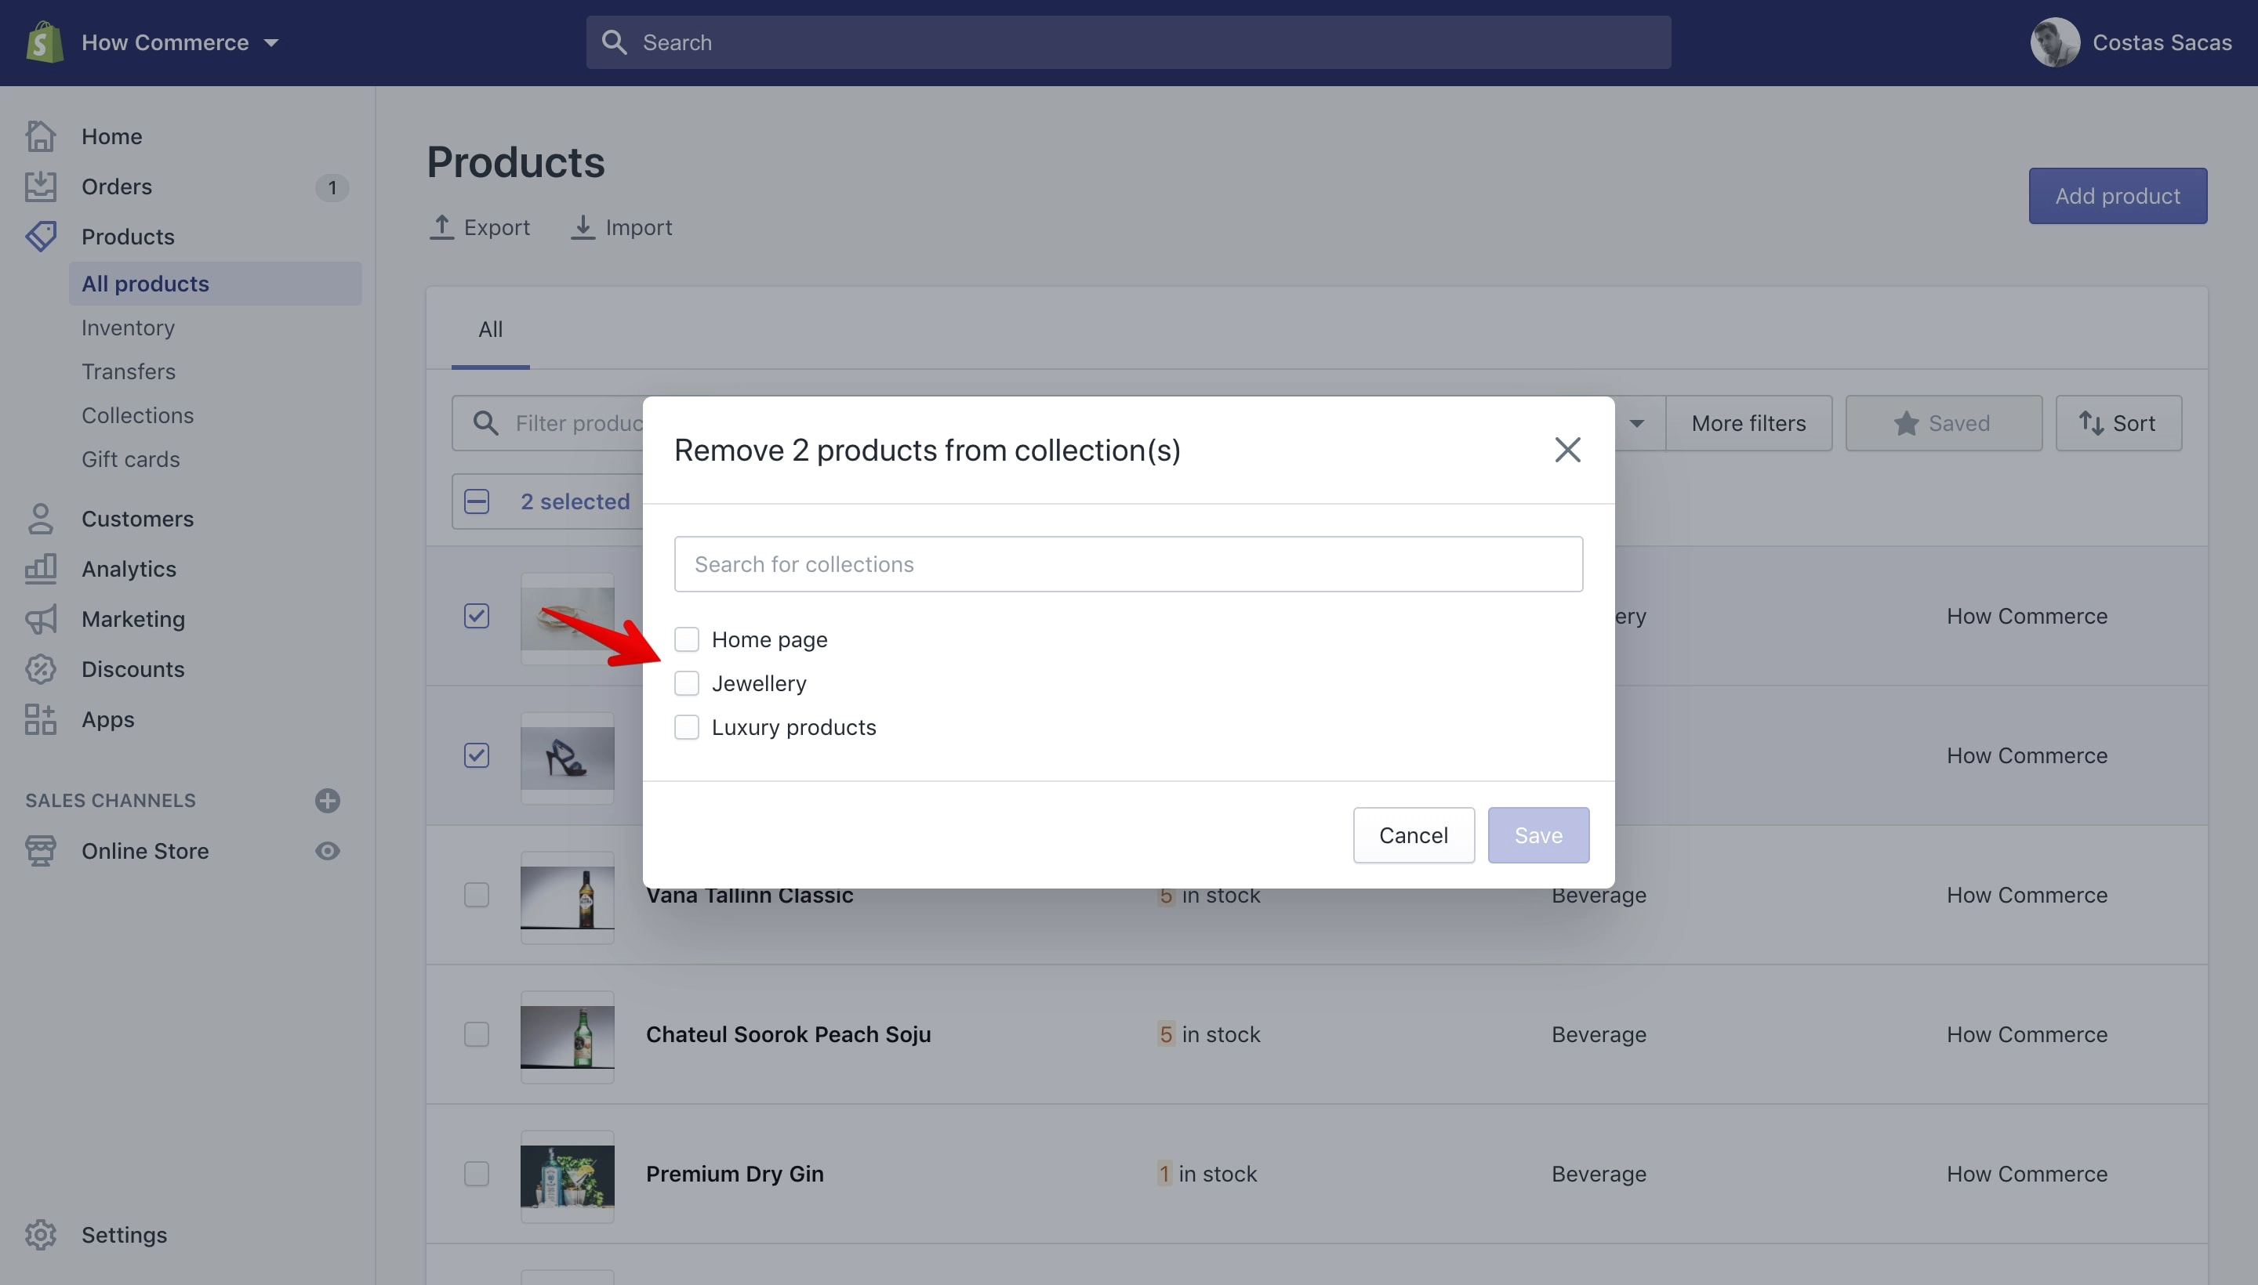Click into Search for collections field
This screenshot has width=2258, height=1285.
[1127, 564]
